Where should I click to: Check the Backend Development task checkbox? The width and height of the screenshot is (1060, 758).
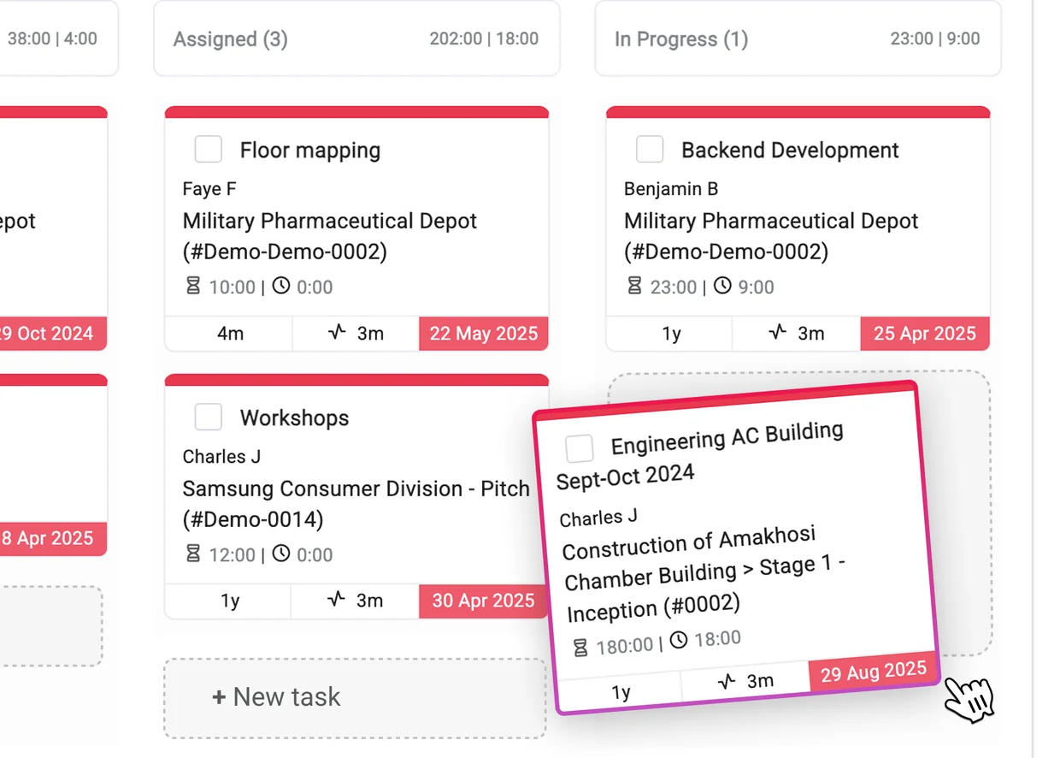[x=650, y=149]
